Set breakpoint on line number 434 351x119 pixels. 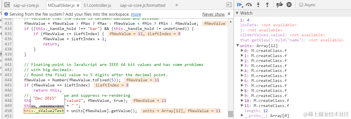tap(8, 29)
